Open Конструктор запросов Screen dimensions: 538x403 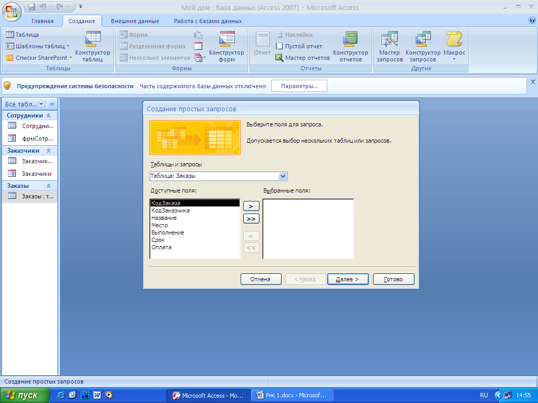[423, 46]
